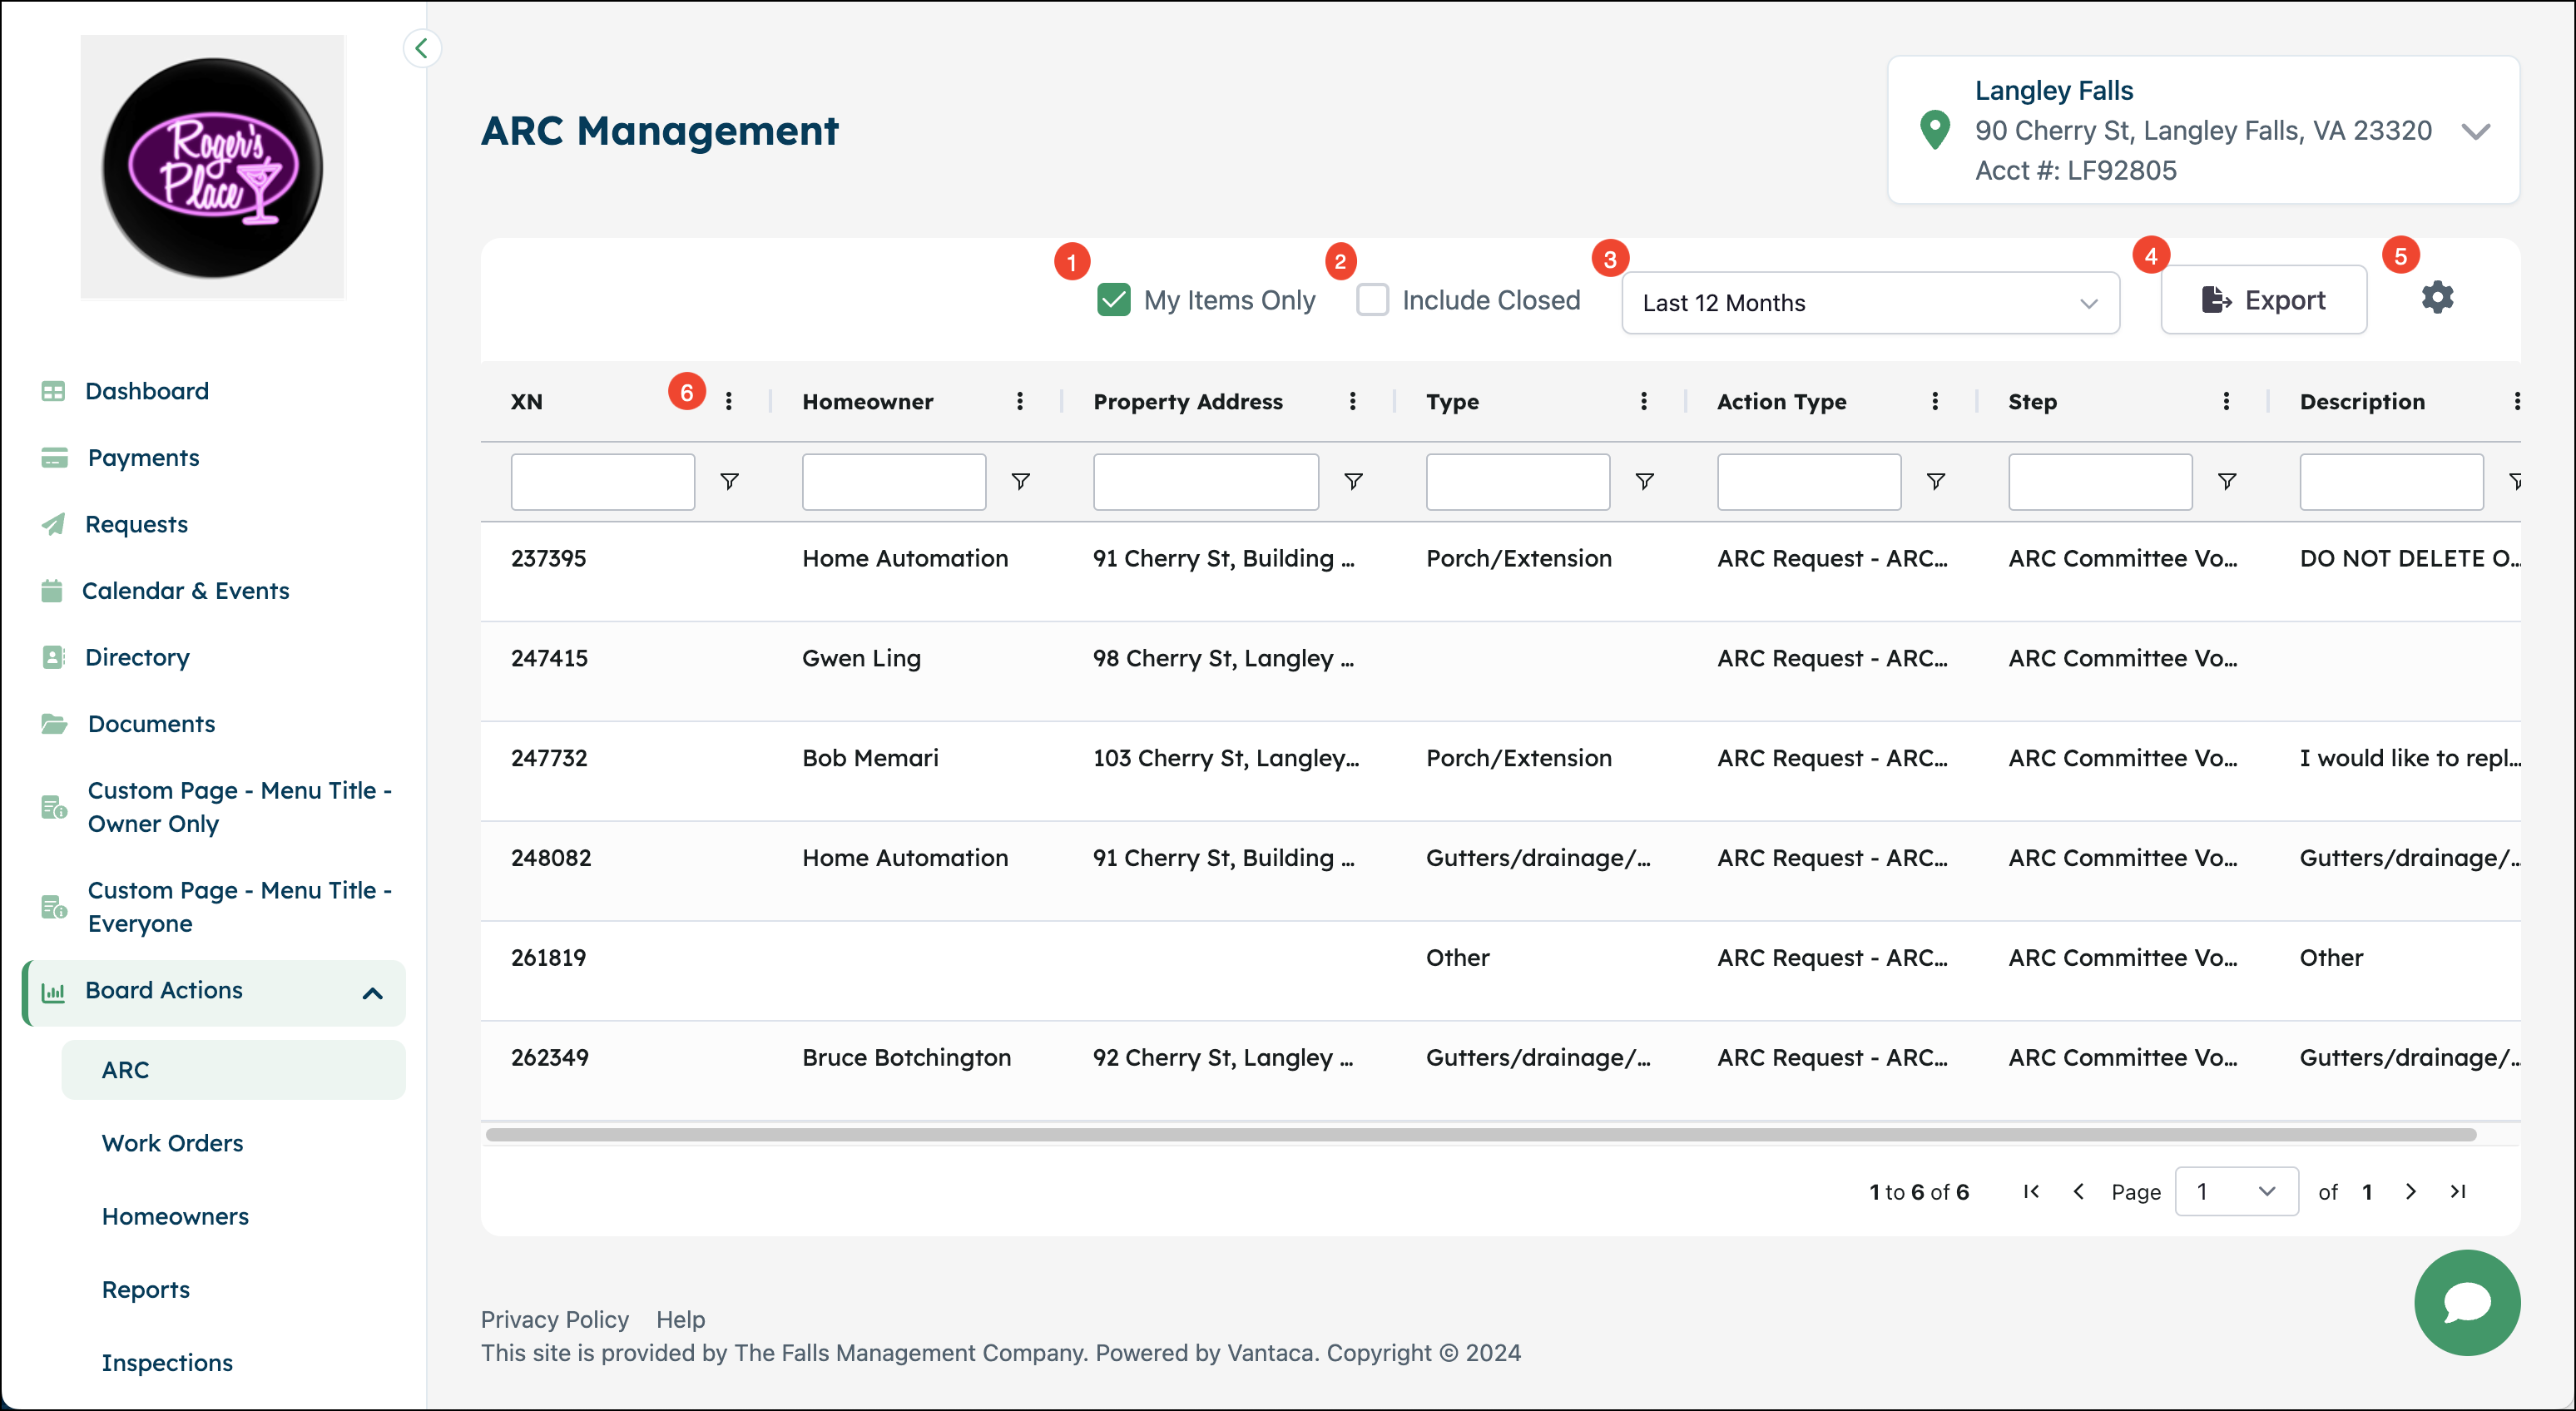
Task: Open the Privacy Policy link
Action: point(555,1319)
